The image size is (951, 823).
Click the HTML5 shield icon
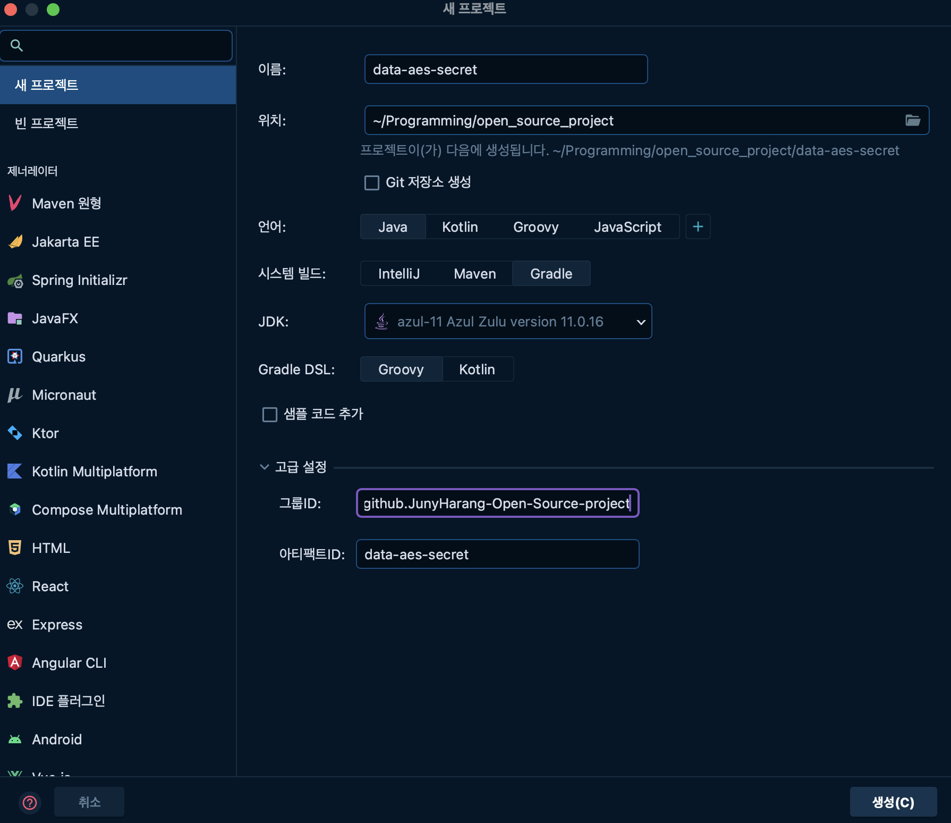click(15, 548)
